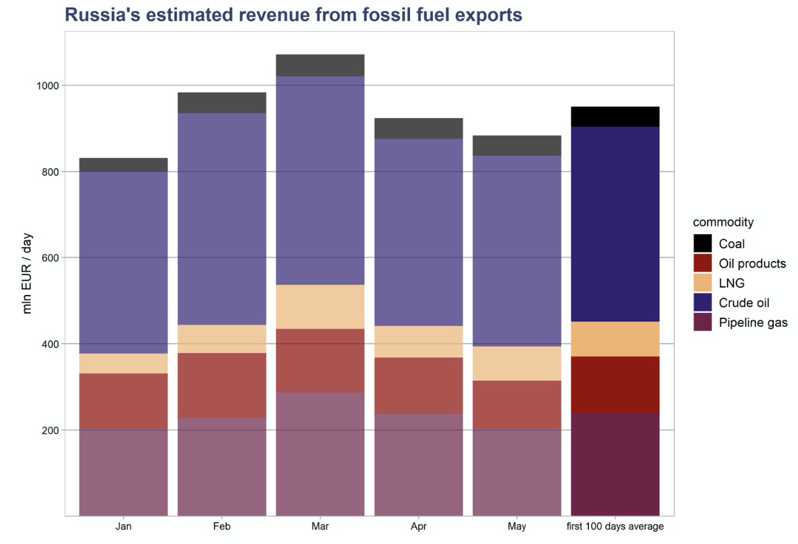
Task: Select the Jan x-axis label
Action: [x=123, y=527]
